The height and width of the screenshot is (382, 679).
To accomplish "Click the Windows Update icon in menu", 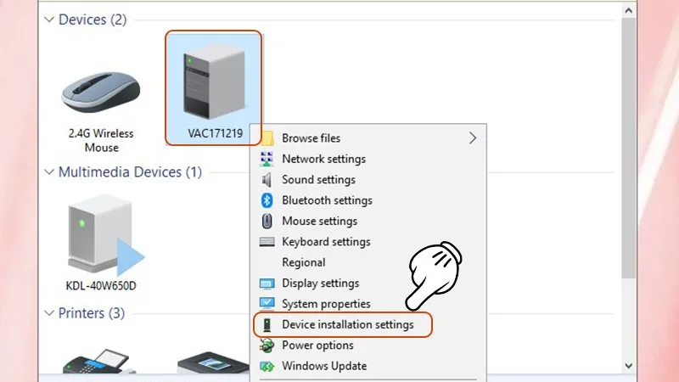I will pos(267,367).
